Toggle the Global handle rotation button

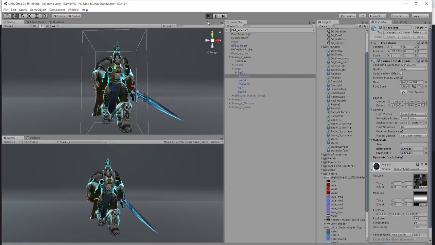(x=74, y=16)
